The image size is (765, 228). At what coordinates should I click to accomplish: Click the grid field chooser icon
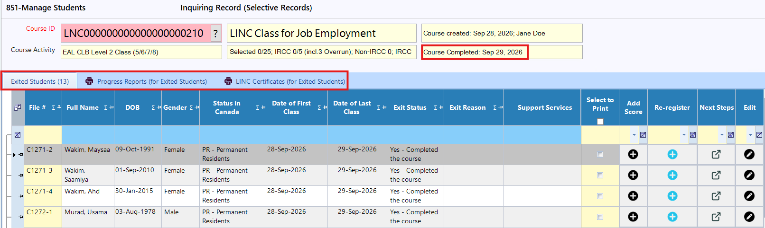(x=18, y=107)
